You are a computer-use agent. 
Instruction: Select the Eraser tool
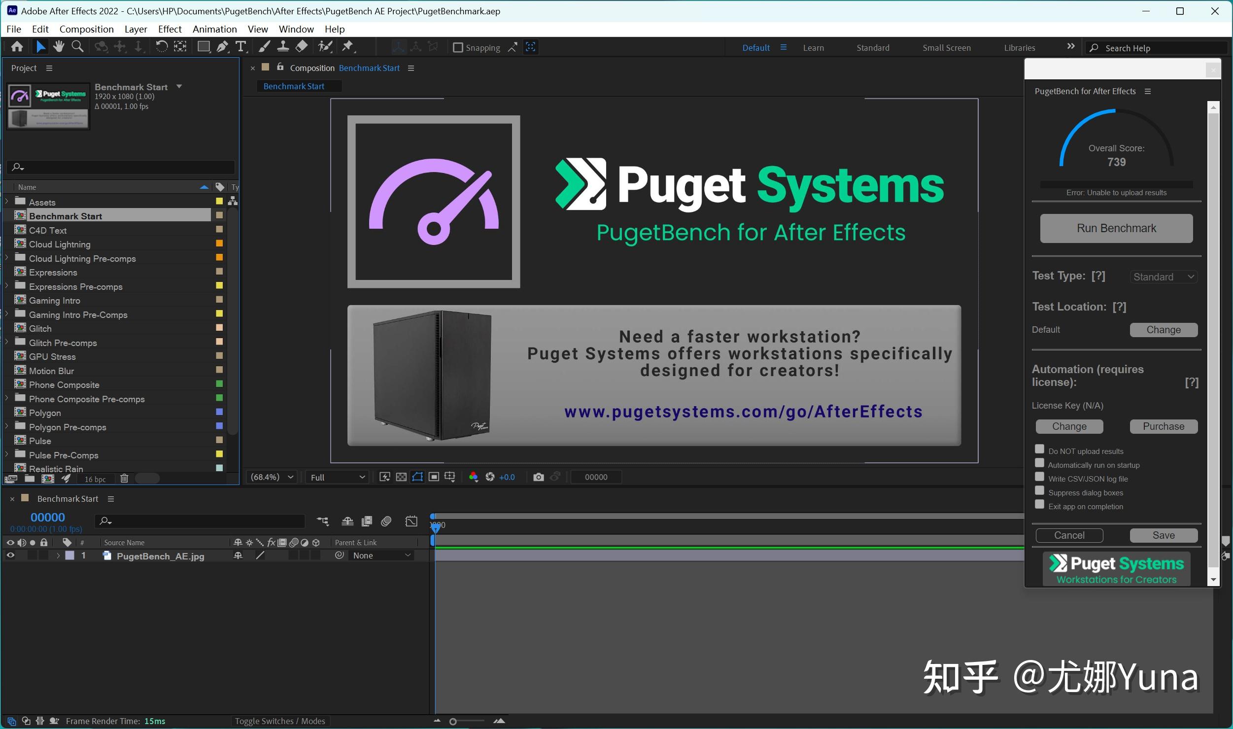pos(301,47)
